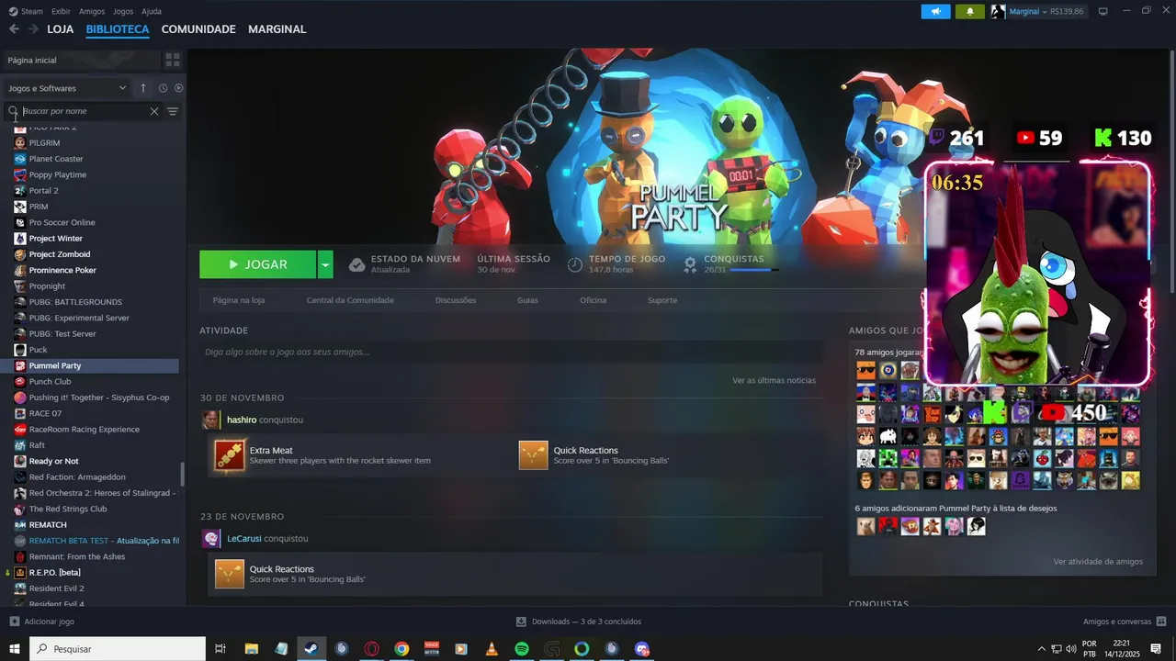Viewport: 1176px width, 661px height.
Task: Click the Conquistas progress bar
Action: click(x=754, y=270)
